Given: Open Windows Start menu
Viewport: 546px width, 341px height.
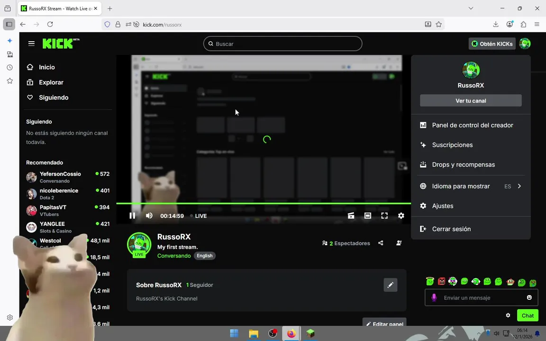Looking at the screenshot, I should (234, 333).
